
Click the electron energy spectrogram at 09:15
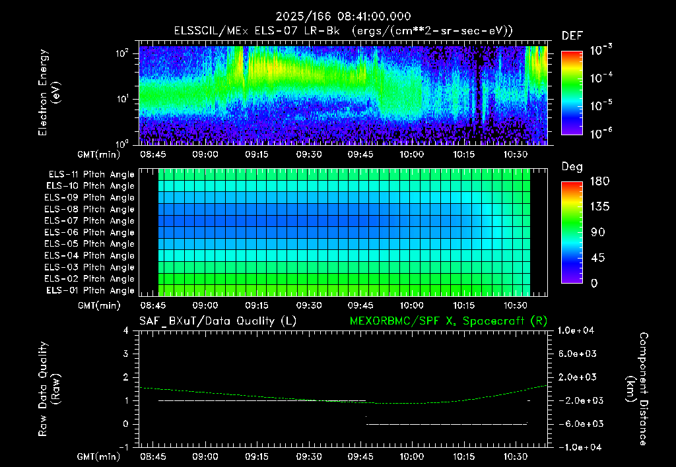[257, 95]
